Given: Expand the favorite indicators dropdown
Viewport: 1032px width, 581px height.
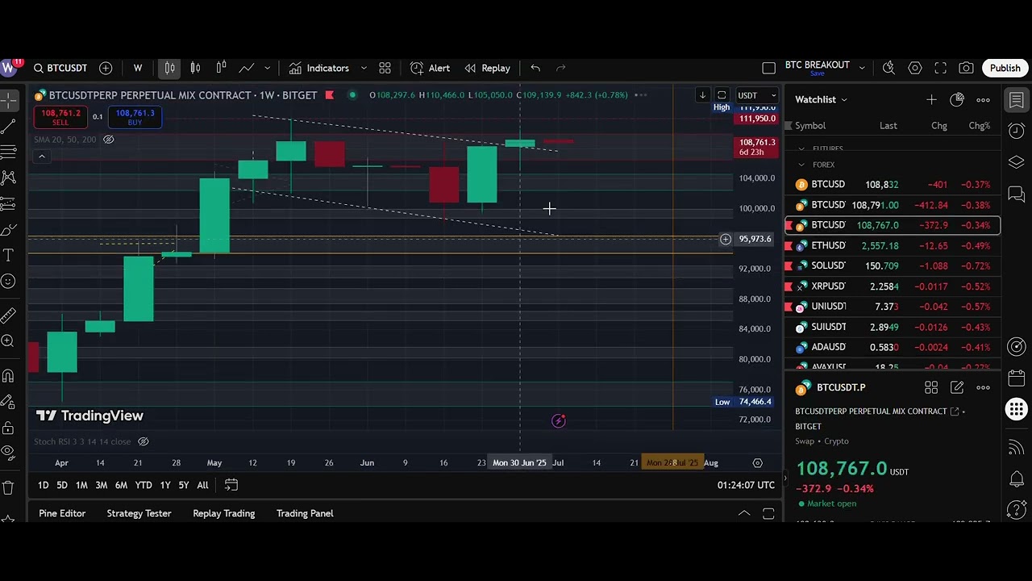Looking at the screenshot, I should click(364, 69).
